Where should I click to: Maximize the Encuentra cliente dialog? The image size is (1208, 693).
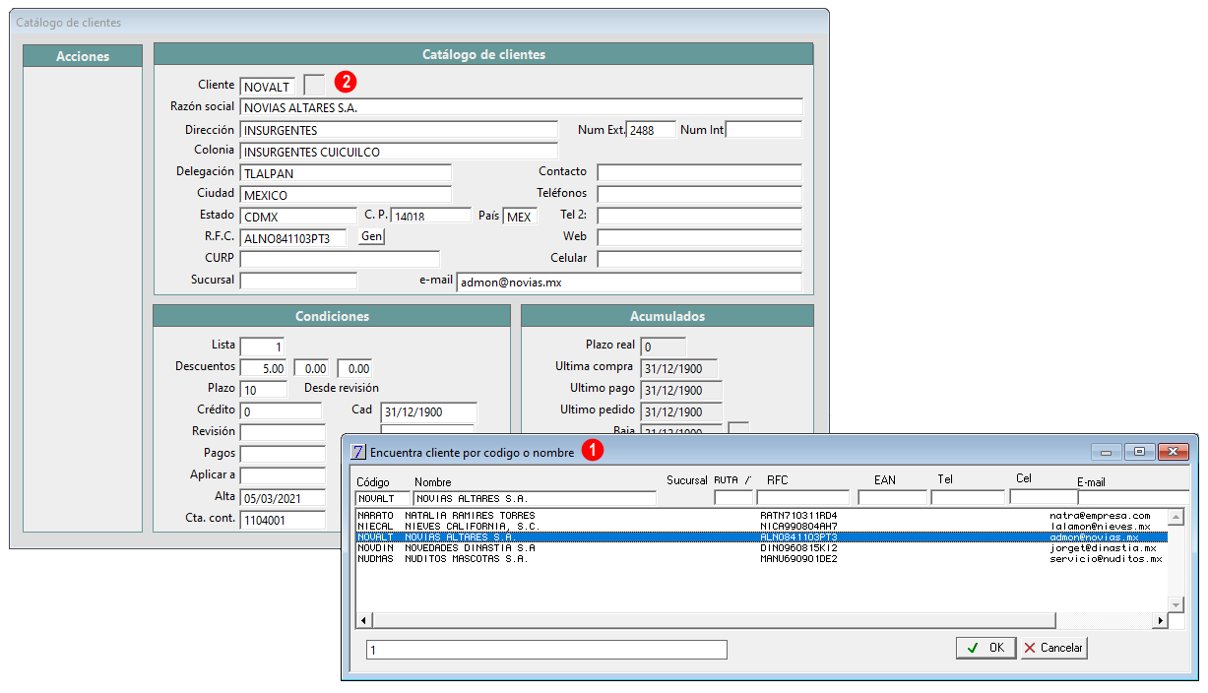1139,452
